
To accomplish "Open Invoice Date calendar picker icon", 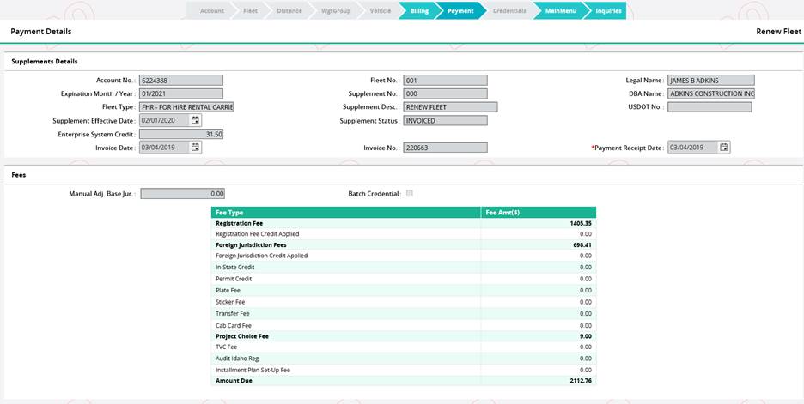I will point(196,148).
